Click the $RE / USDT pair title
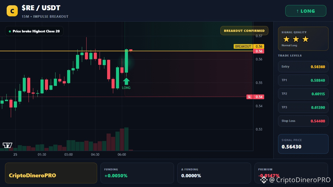 click(41, 8)
